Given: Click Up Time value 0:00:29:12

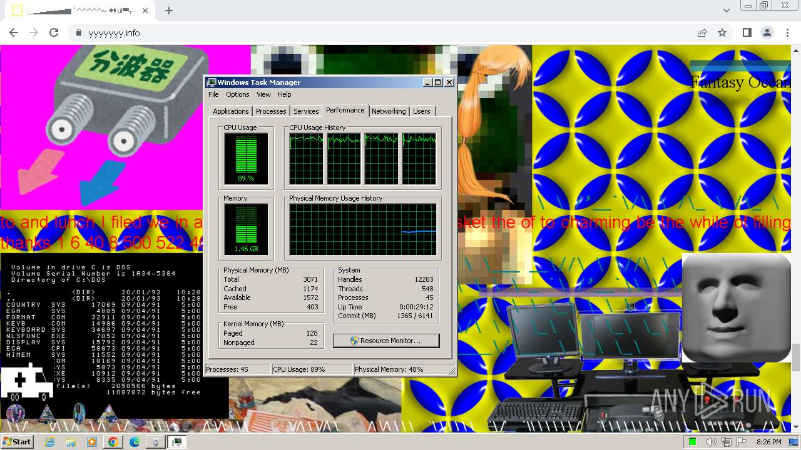Looking at the screenshot, I should click(x=417, y=307).
